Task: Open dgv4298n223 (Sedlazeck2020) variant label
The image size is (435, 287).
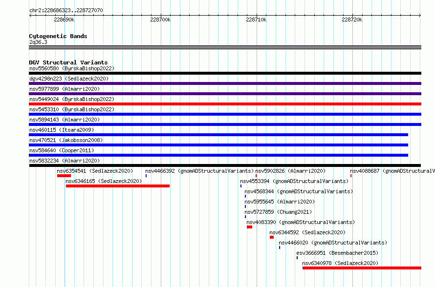Action: pos(69,79)
